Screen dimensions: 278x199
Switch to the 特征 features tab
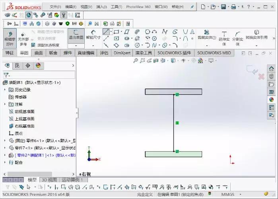[10, 53]
